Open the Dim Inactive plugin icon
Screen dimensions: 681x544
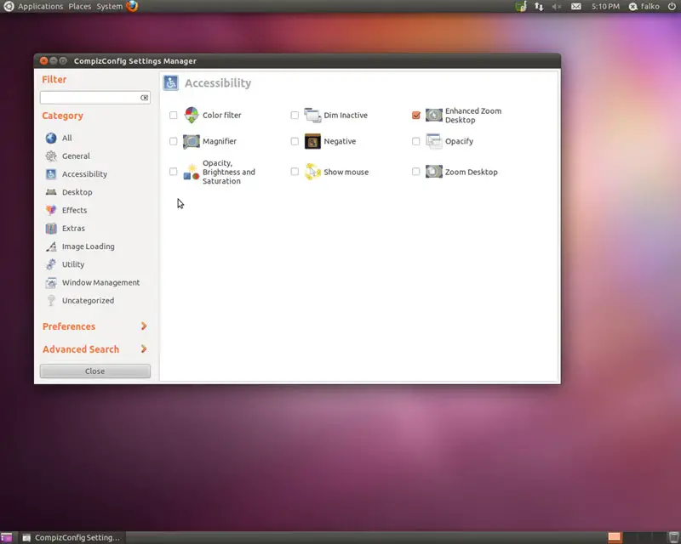click(x=312, y=115)
